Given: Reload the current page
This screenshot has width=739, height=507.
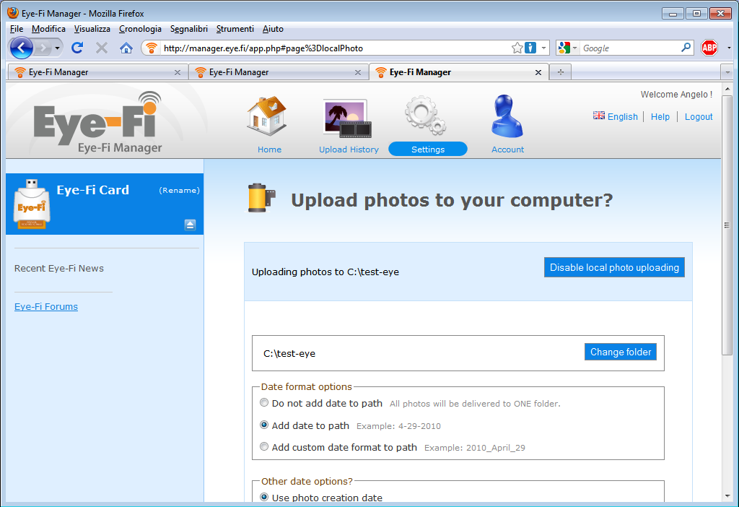Looking at the screenshot, I should pyautogui.click(x=77, y=48).
